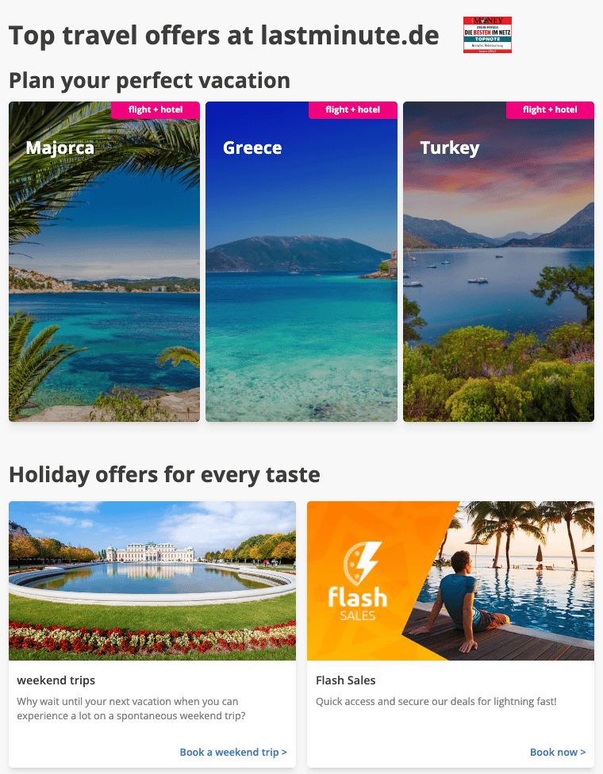
Task: Click flight + hotel tag on Turkey
Action: pos(550,109)
